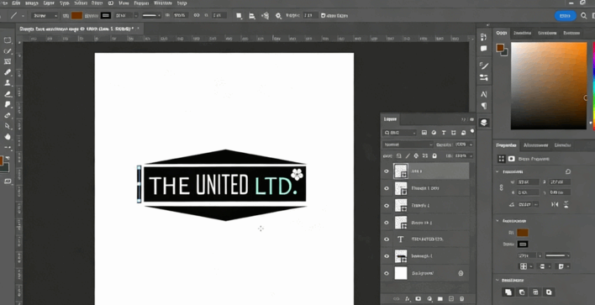Select the Brush tool in left toolbar
The height and width of the screenshot is (305, 595).
pos(8,72)
